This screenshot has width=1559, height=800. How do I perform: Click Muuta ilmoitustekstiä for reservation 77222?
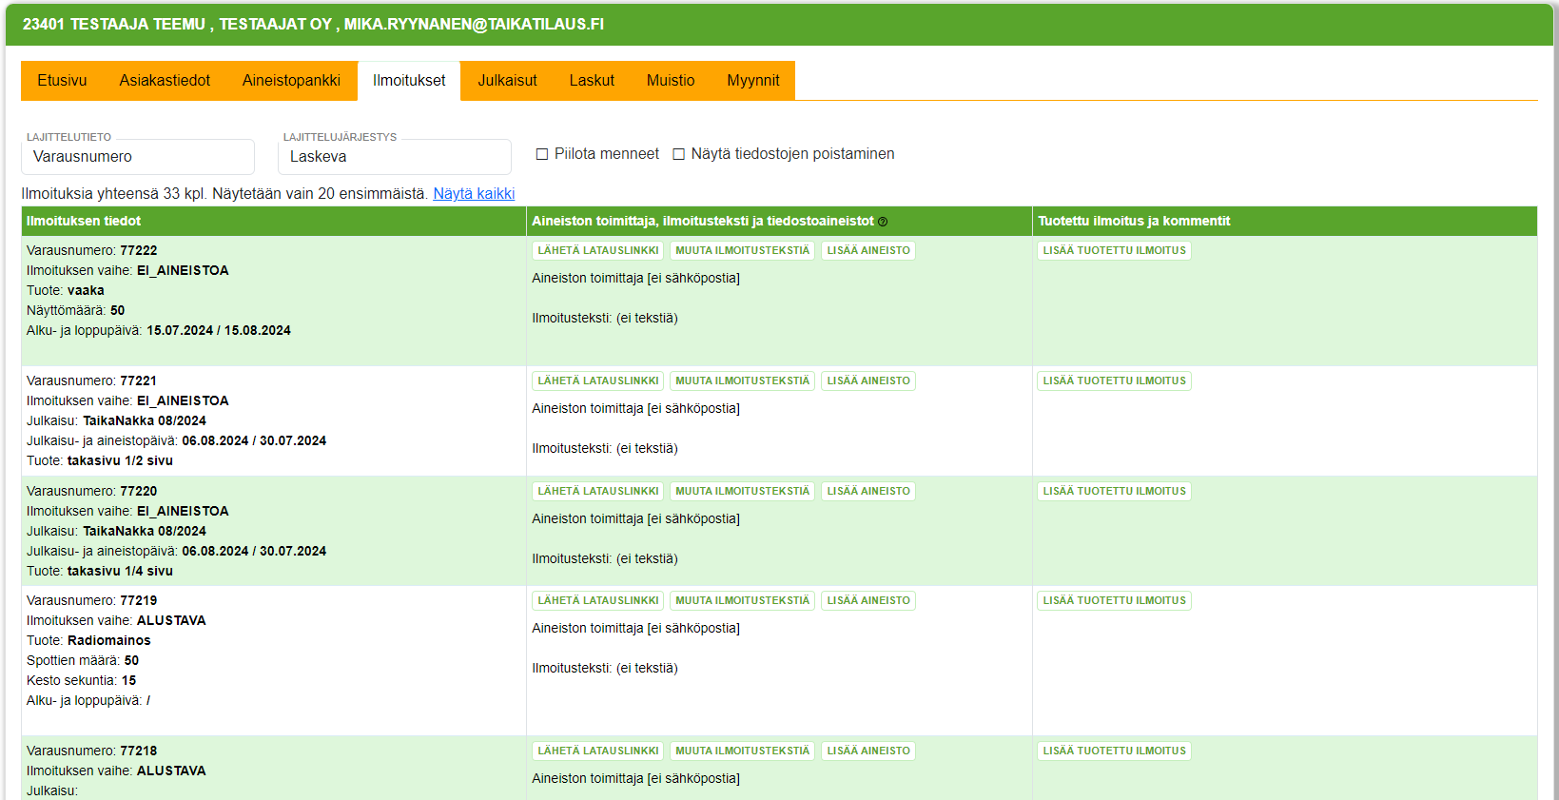point(743,250)
